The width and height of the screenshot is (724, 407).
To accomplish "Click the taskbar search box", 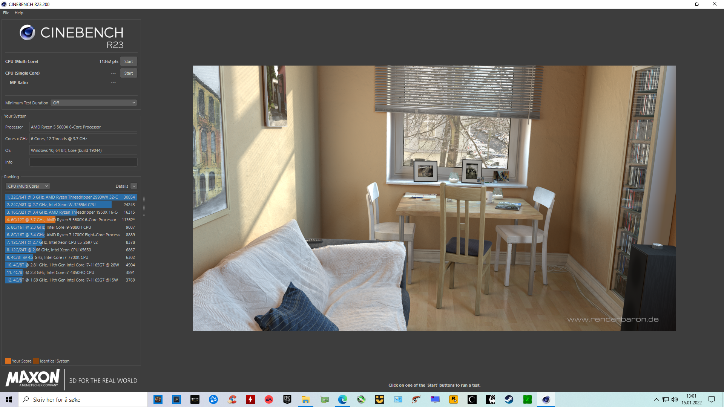I will (x=83, y=399).
